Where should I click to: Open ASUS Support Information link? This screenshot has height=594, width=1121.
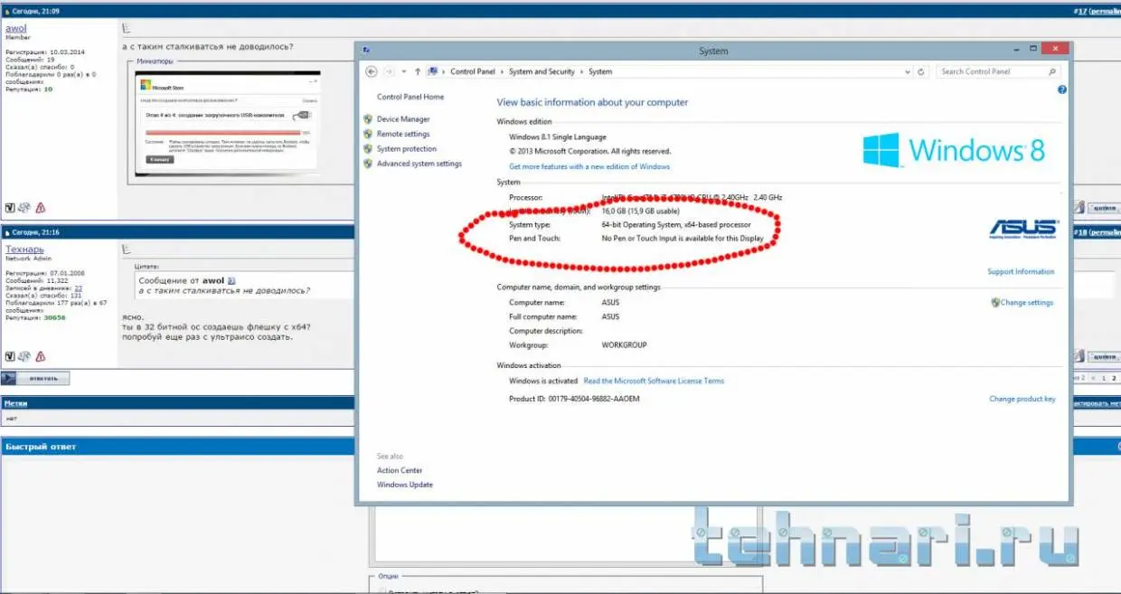tap(1021, 271)
